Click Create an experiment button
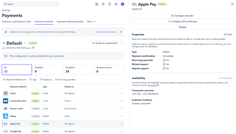 (x=105, y=43)
